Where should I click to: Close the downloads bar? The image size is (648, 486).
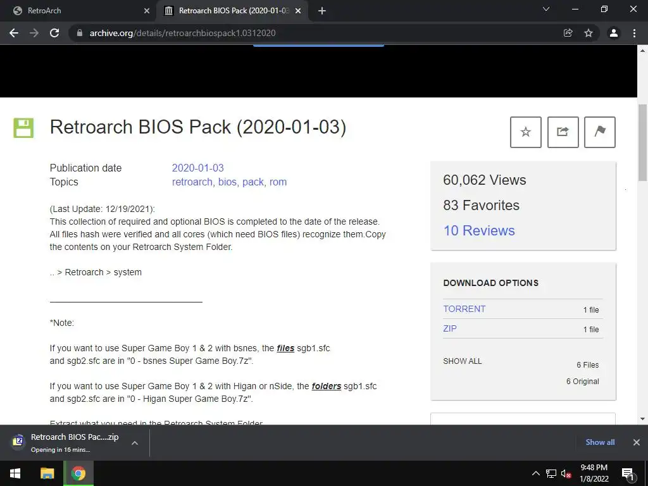click(x=637, y=442)
